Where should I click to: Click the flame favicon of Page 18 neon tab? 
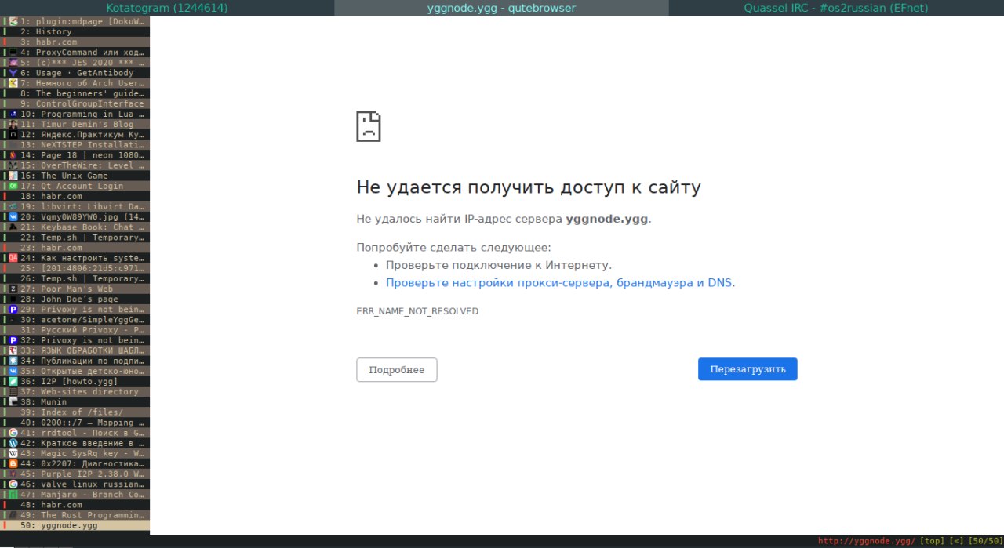13,155
